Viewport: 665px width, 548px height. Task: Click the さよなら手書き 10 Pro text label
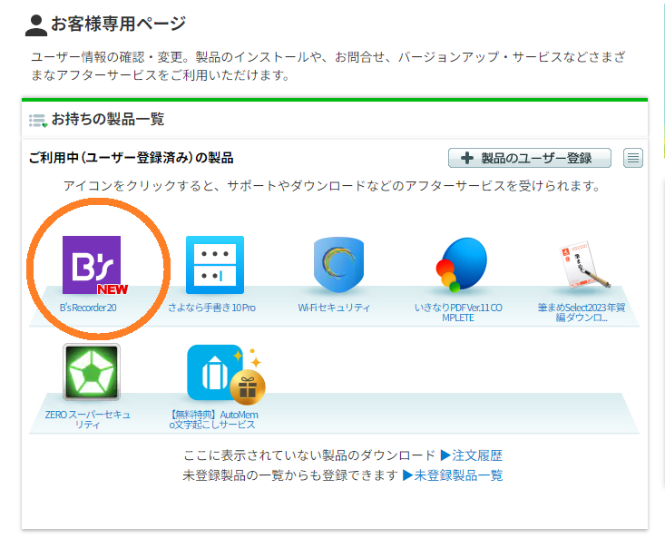[211, 308]
